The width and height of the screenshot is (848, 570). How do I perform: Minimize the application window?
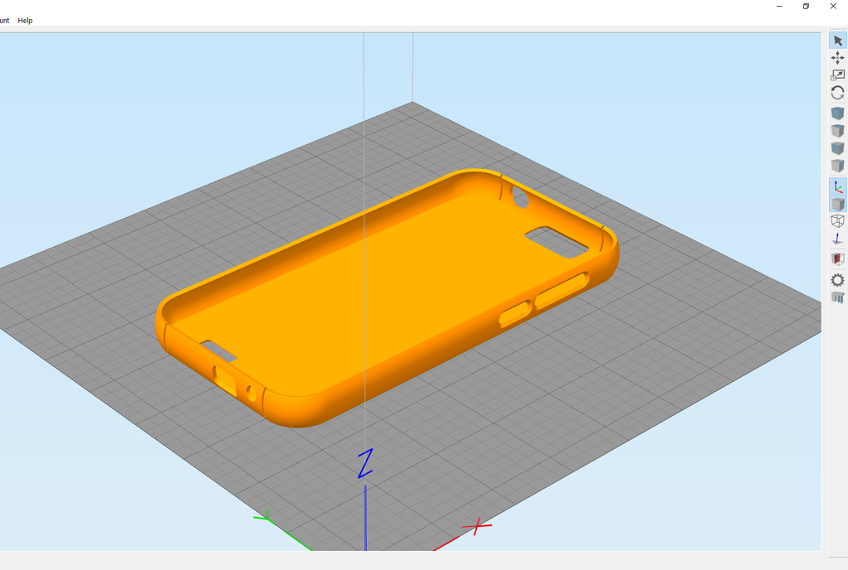pyautogui.click(x=779, y=7)
